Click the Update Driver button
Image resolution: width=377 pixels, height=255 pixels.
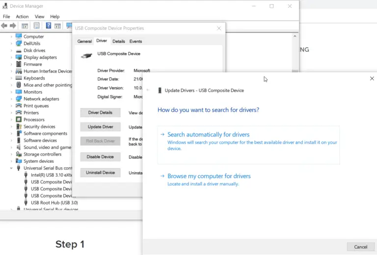(100, 127)
